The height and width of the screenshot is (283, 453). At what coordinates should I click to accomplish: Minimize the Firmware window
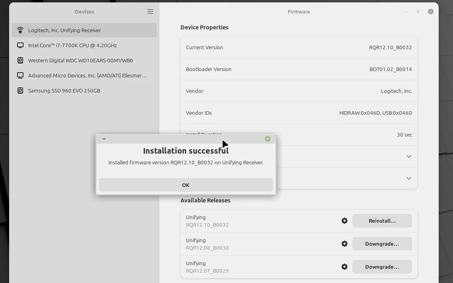(406, 12)
